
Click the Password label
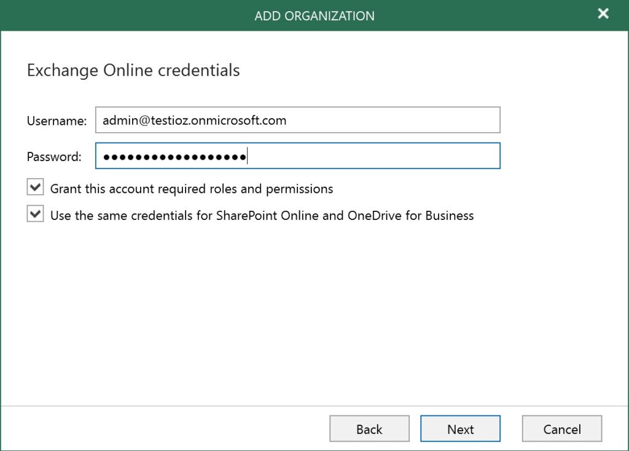[x=54, y=157]
